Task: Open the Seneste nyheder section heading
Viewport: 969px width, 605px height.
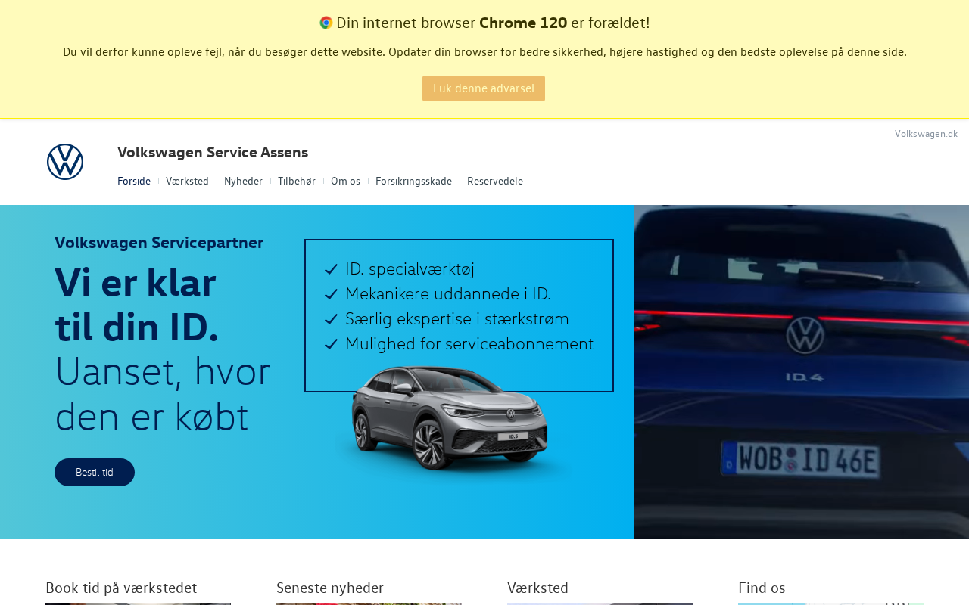Action: click(330, 588)
